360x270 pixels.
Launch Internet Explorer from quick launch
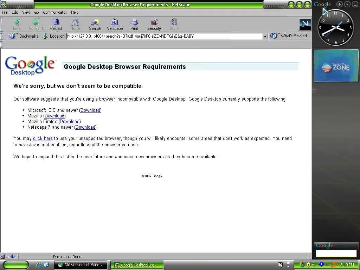[x=39, y=265]
